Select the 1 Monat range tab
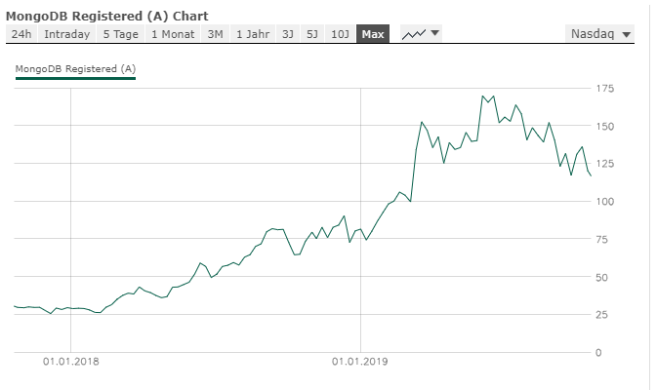The image size is (657, 390). click(x=172, y=34)
